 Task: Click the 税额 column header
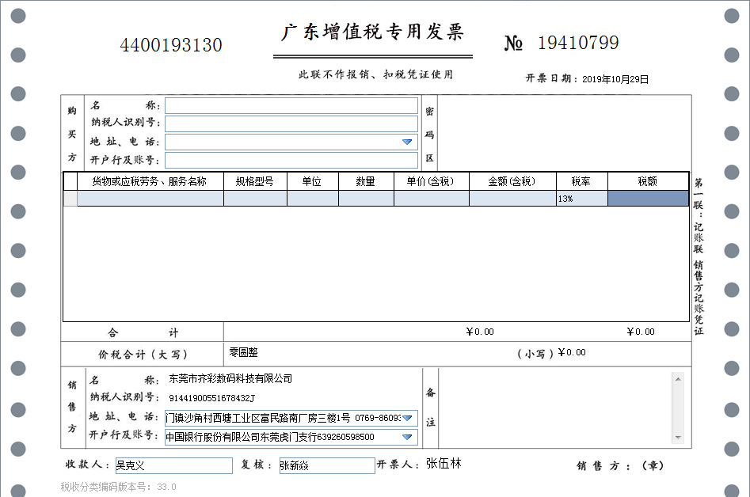coord(648,181)
